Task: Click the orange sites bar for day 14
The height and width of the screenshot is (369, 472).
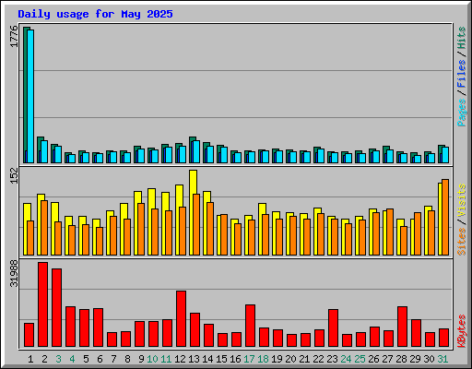Action: [210, 229]
